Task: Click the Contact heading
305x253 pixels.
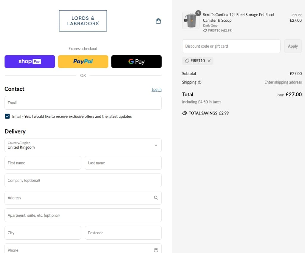Action: [14, 89]
